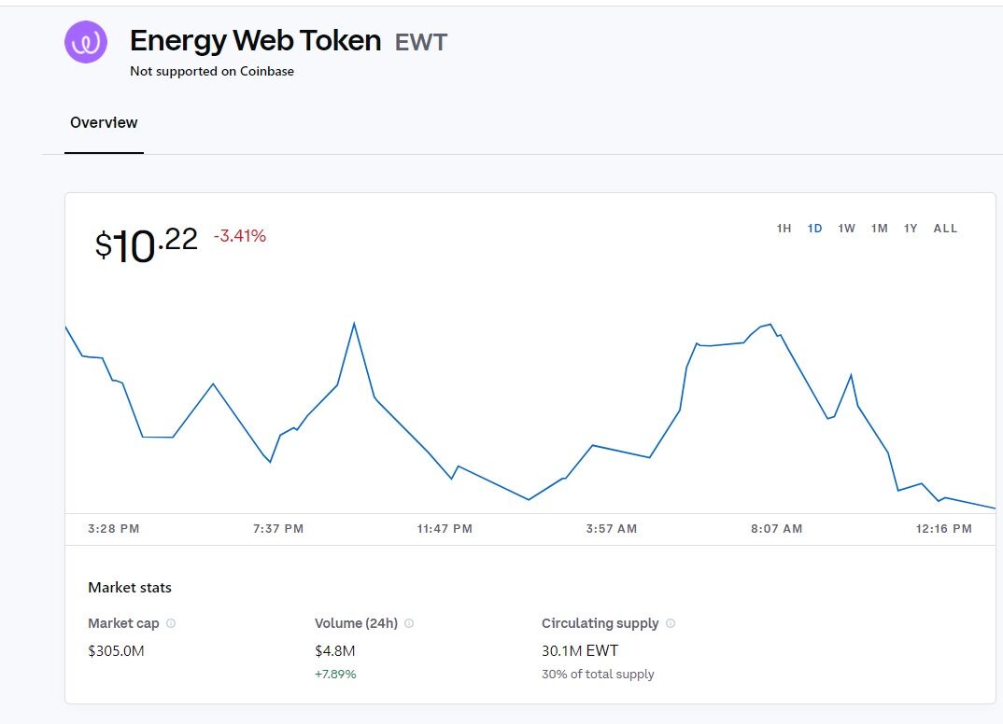The image size is (1003, 724).
Task: Click the Market stats heading
Action: 130,588
